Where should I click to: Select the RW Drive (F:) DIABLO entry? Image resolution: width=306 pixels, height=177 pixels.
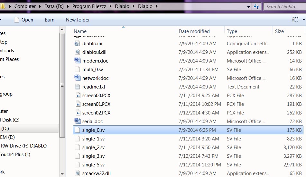[24, 146]
